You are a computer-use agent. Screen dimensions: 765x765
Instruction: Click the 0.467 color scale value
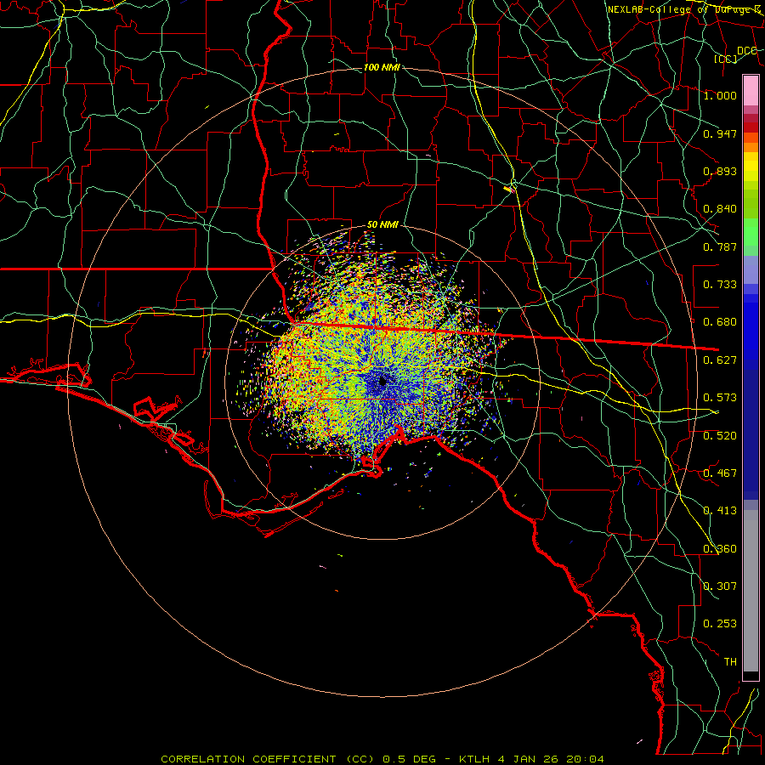coord(720,473)
